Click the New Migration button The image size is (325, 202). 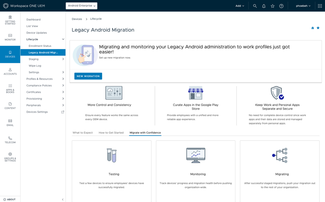(x=88, y=76)
